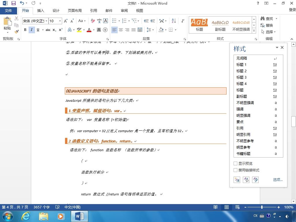Open the phonetic guide (wén) tool
Screen dimensions: 296x222
pos(99,21)
